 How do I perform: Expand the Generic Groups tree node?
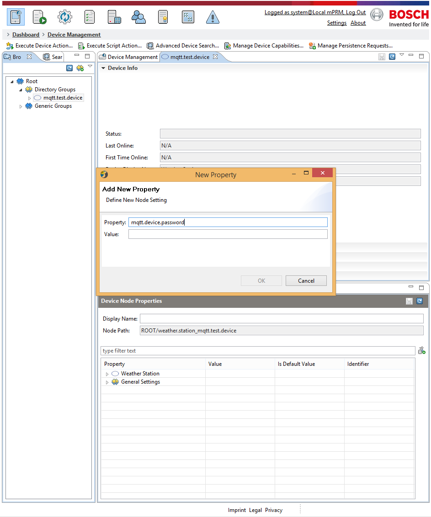pyautogui.click(x=21, y=106)
